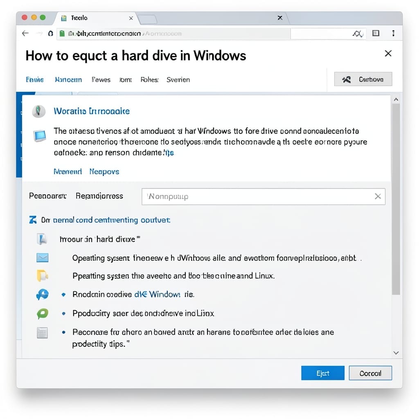The width and height of the screenshot is (419, 419).
Task: Open the 'Worariıe Irırnoaoike' heading link
Action: pos(92,111)
